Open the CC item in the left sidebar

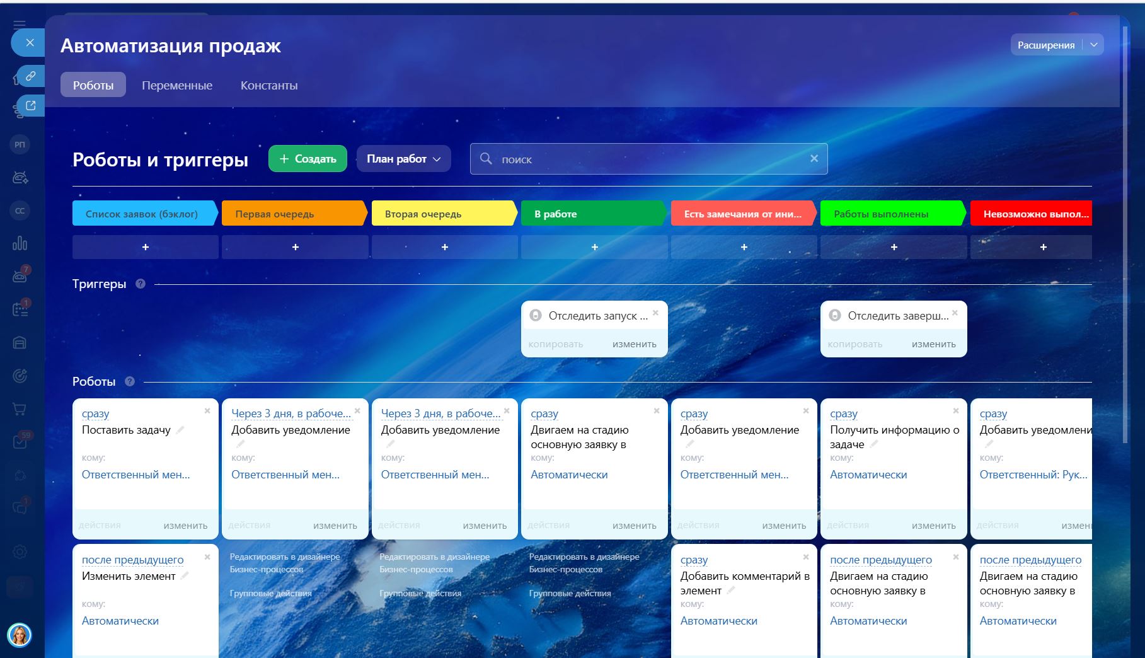pyautogui.click(x=20, y=211)
